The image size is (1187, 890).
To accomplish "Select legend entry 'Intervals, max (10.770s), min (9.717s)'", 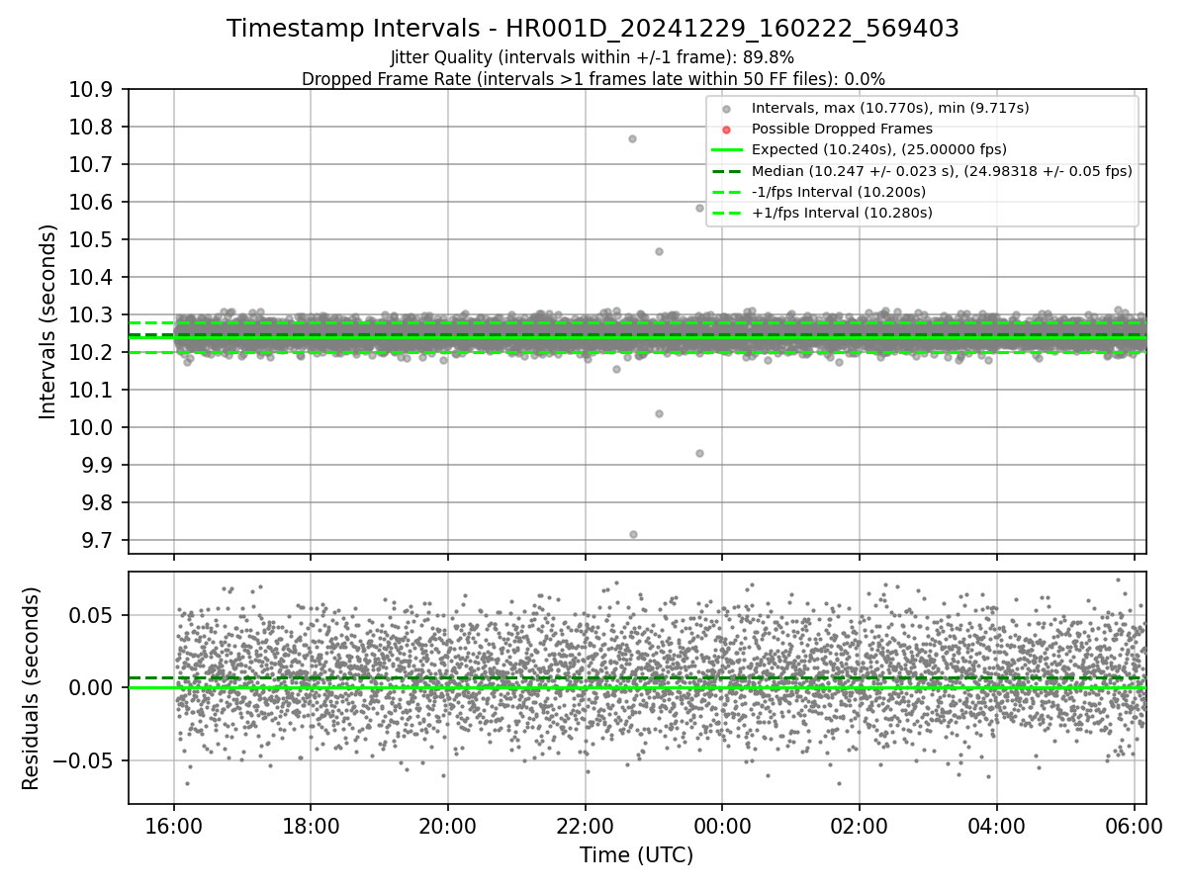I will (x=890, y=108).
